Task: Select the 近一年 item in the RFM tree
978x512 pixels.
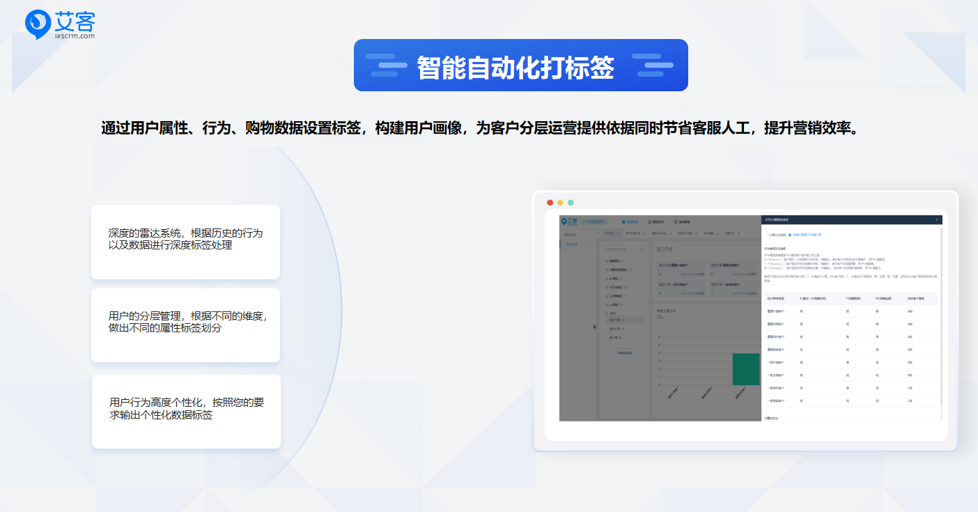Action: pyautogui.click(x=616, y=337)
